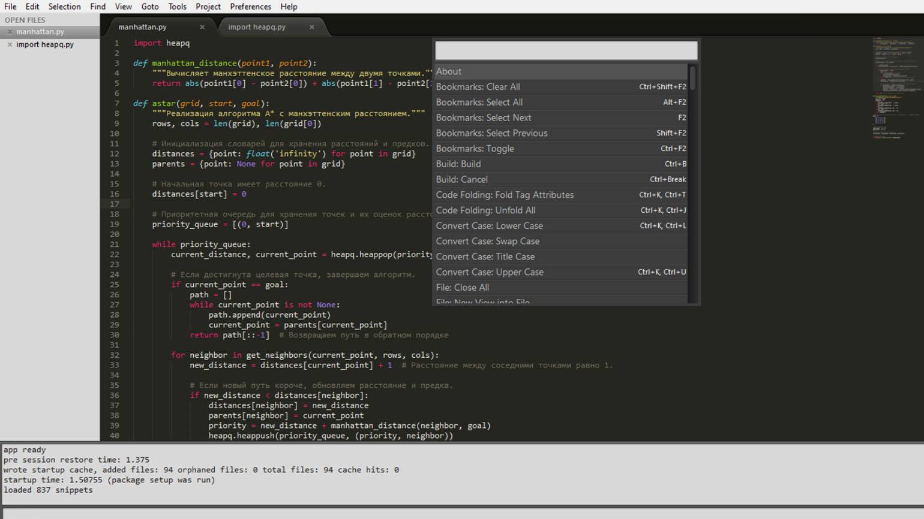
Task: Choose Bookmarks: Clear All command
Action: coord(561,87)
